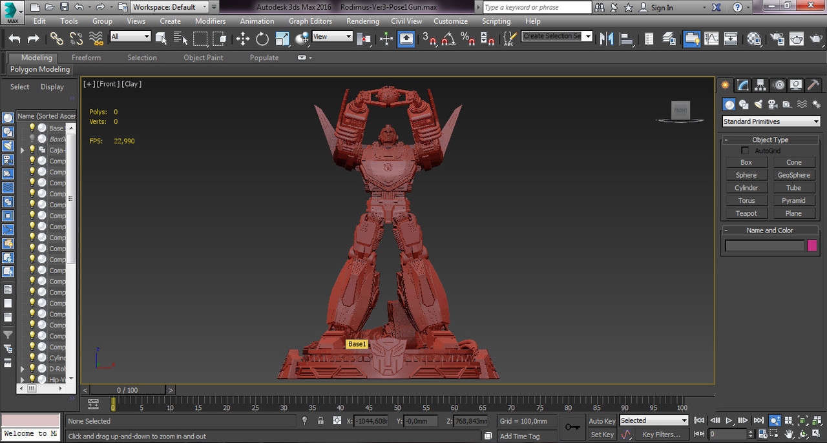This screenshot has width=827, height=443.
Task: Toggle visibility bulb for Cylinder row
Action: 32,358
